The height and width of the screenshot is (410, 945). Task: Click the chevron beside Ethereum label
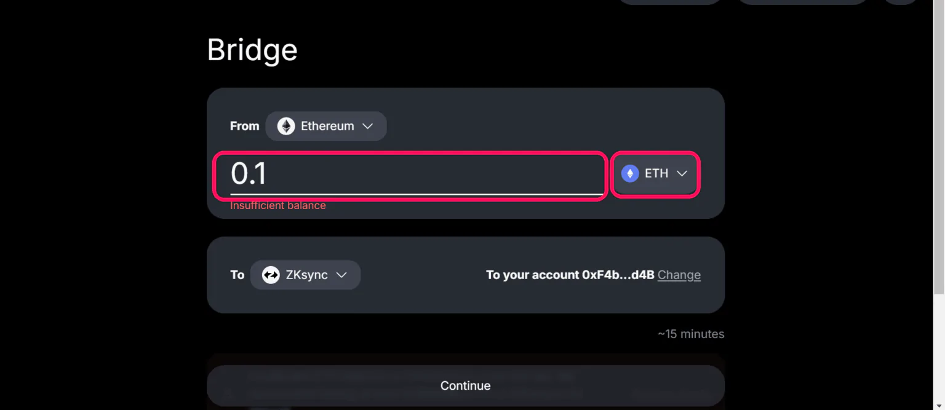point(369,126)
